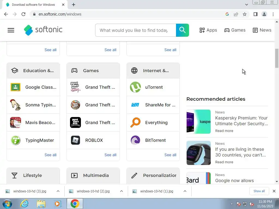The image size is (279, 209).
Task: Open Windows Explorer folder on taskbar
Action: click(41, 204)
